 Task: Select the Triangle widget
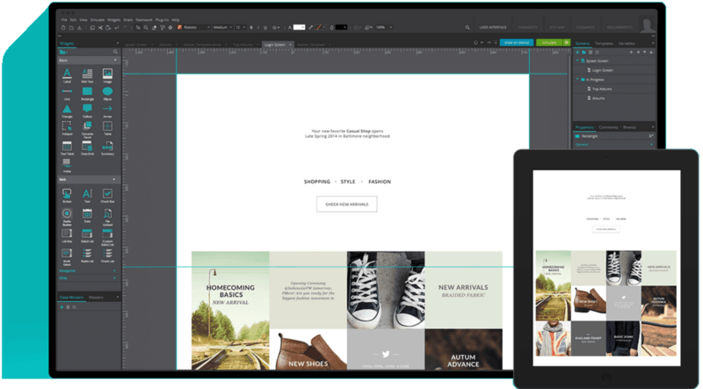tap(67, 112)
